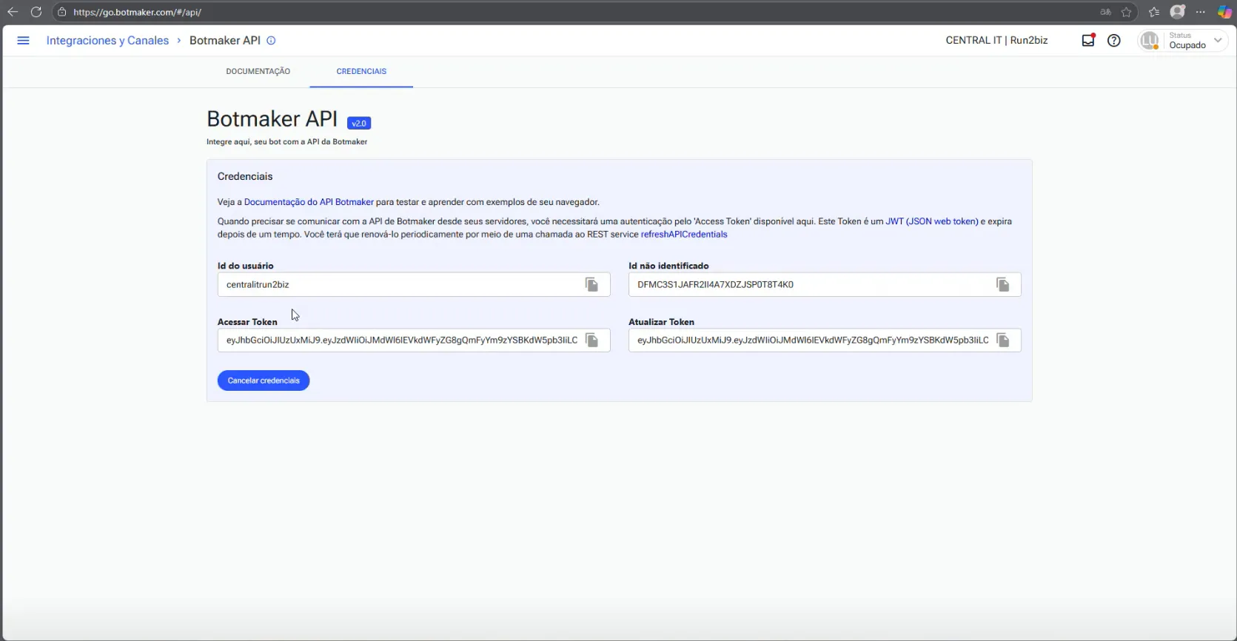Click the browser address bar URL
The width and height of the screenshot is (1237, 641).
[137, 12]
